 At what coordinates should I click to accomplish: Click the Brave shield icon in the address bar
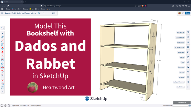click(142, 6)
